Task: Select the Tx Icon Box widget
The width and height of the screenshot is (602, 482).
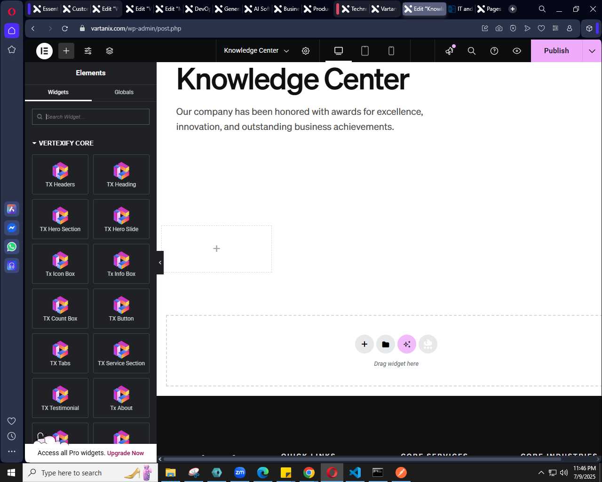Action: point(60,264)
